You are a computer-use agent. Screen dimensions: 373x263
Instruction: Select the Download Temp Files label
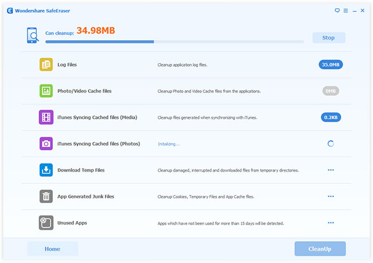click(x=81, y=170)
